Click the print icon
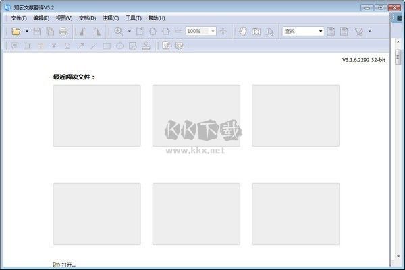The width and height of the screenshot is (405, 270). [63, 32]
